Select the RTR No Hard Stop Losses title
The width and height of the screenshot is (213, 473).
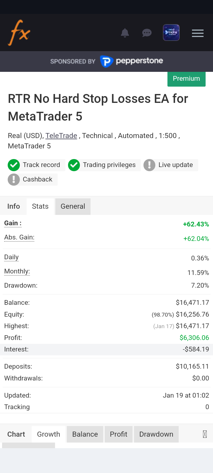click(x=98, y=108)
